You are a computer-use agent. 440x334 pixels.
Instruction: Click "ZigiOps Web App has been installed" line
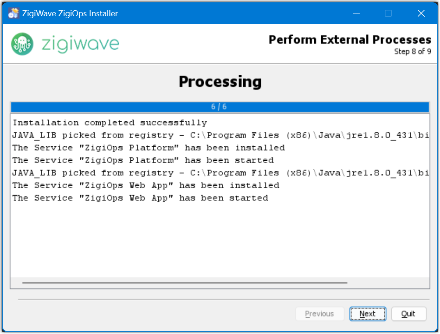click(x=146, y=185)
